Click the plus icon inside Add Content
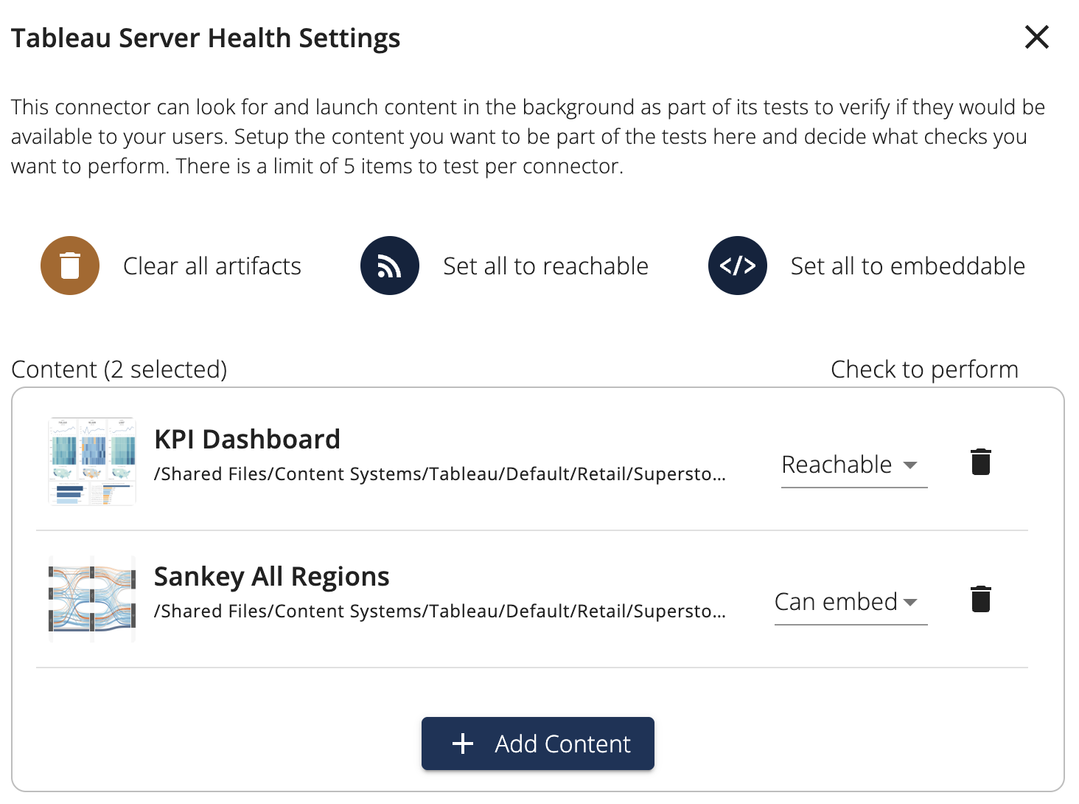The height and width of the screenshot is (804, 1079). tap(463, 744)
